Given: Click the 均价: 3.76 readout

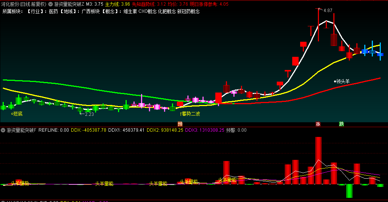Looking at the screenshot, I should pos(178,4).
